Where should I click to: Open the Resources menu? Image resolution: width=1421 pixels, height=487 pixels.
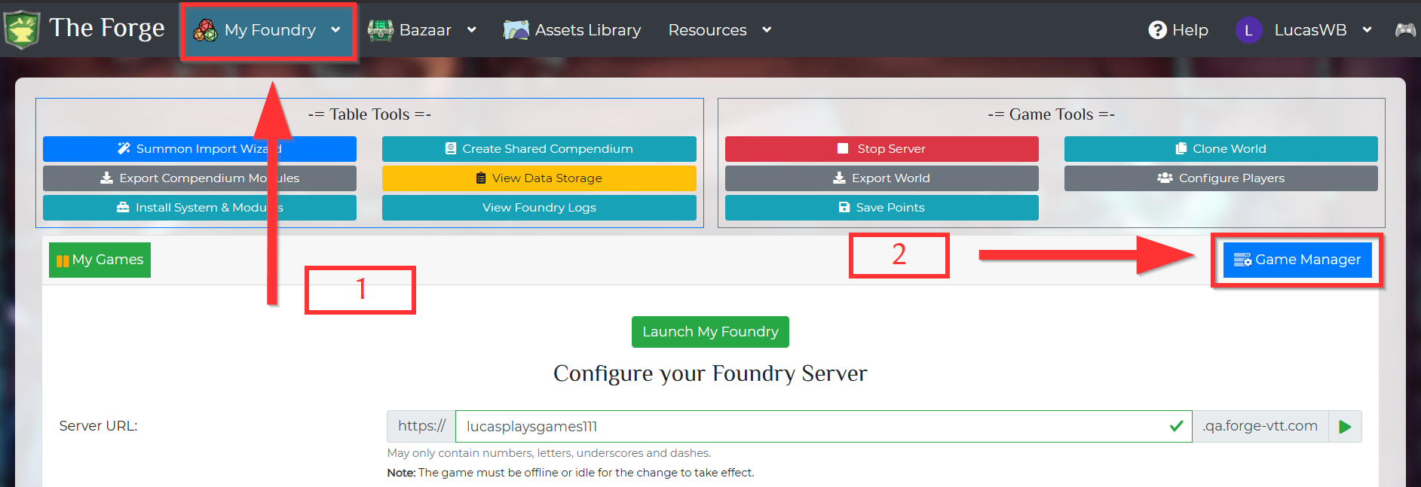pos(719,30)
